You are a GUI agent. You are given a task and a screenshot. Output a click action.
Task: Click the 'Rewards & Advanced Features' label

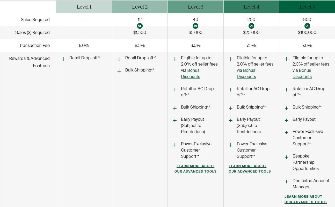(x=30, y=62)
